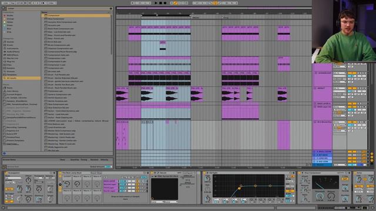Click the arrangement loop brace
This screenshot has width=376, height=211.
166,15
